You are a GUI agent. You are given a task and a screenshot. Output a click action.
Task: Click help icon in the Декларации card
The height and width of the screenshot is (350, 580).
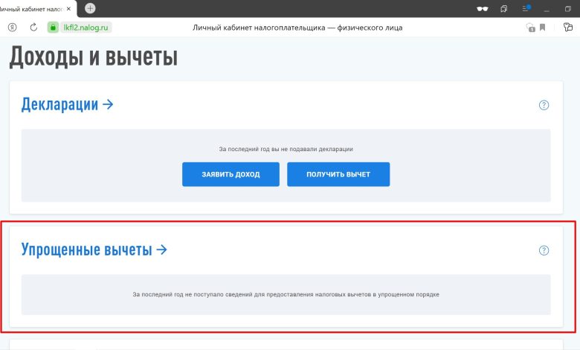coord(544,105)
